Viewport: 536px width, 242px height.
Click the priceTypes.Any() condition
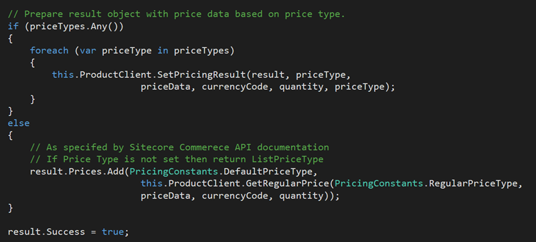coord(74,27)
